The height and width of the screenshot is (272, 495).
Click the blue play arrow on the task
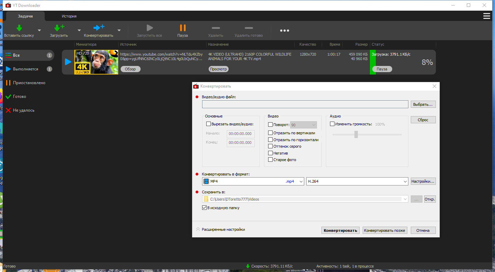click(68, 62)
